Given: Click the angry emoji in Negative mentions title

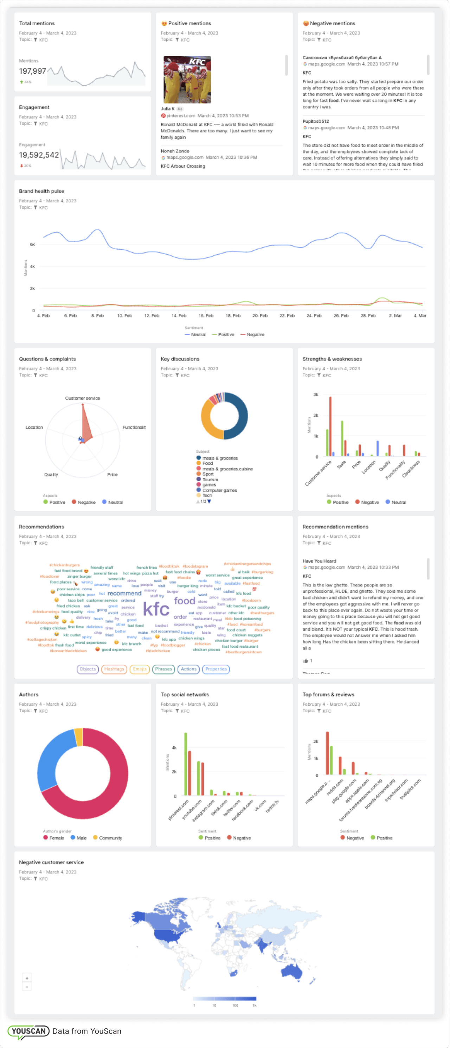Looking at the screenshot, I should point(306,24).
